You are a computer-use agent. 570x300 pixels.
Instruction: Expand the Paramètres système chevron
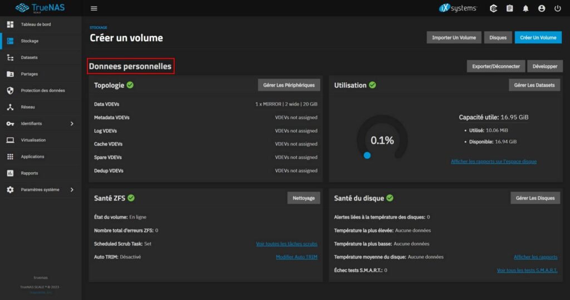(x=72, y=189)
